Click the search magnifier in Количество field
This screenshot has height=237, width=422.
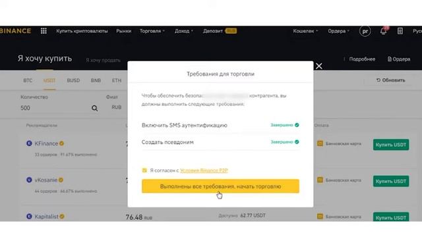(x=94, y=108)
